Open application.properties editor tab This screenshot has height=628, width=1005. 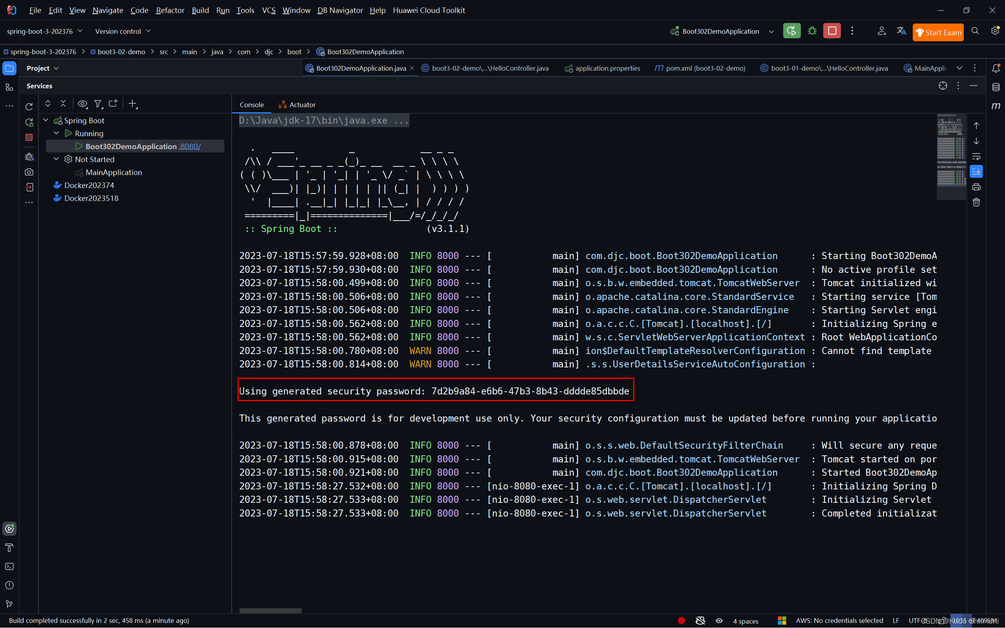click(607, 67)
